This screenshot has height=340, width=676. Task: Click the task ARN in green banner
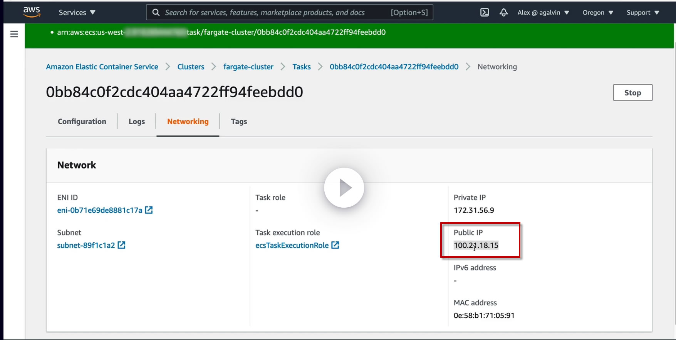221,32
